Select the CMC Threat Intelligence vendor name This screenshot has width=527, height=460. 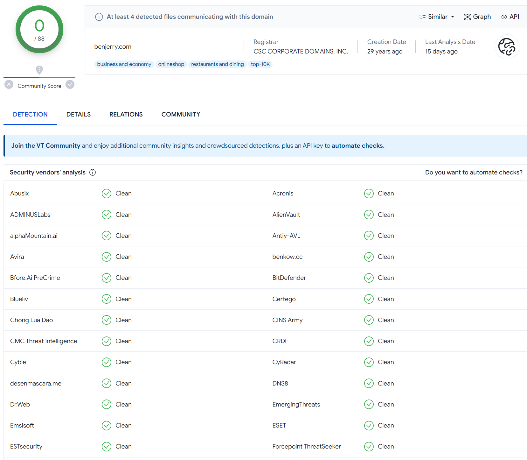44,341
